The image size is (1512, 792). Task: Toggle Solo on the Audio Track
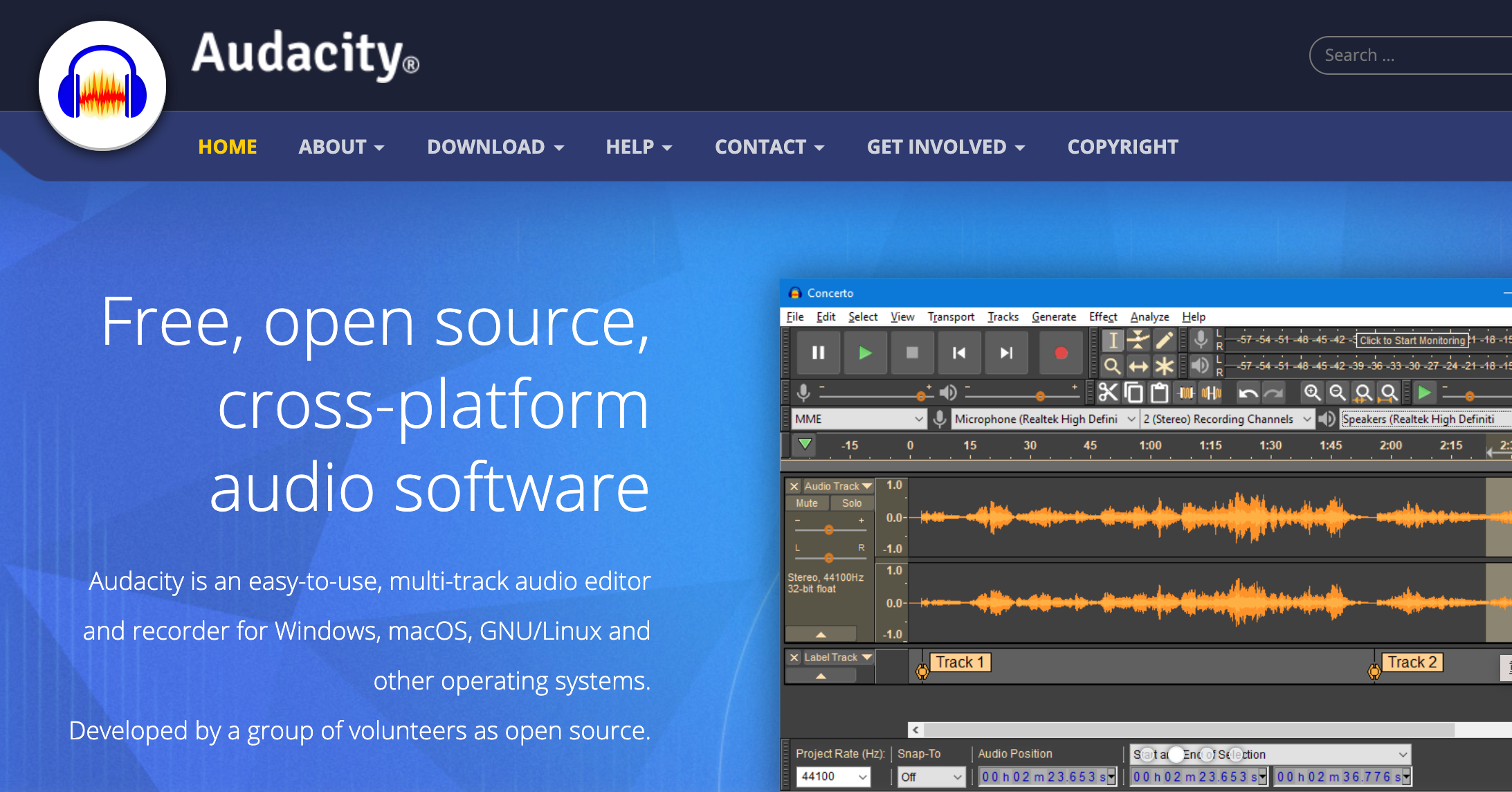(x=852, y=503)
